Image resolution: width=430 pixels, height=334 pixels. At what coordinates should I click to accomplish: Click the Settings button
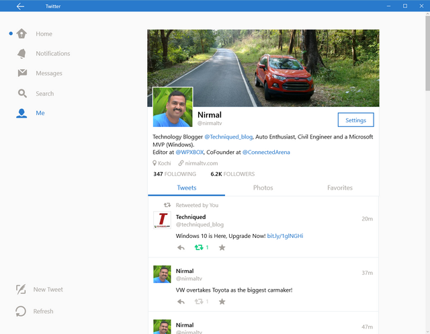click(355, 120)
